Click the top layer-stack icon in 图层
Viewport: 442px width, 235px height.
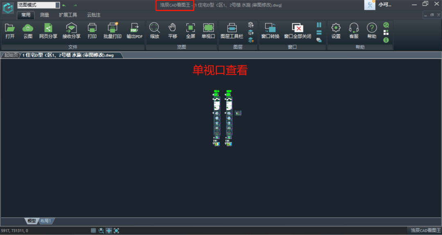[250, 25]
